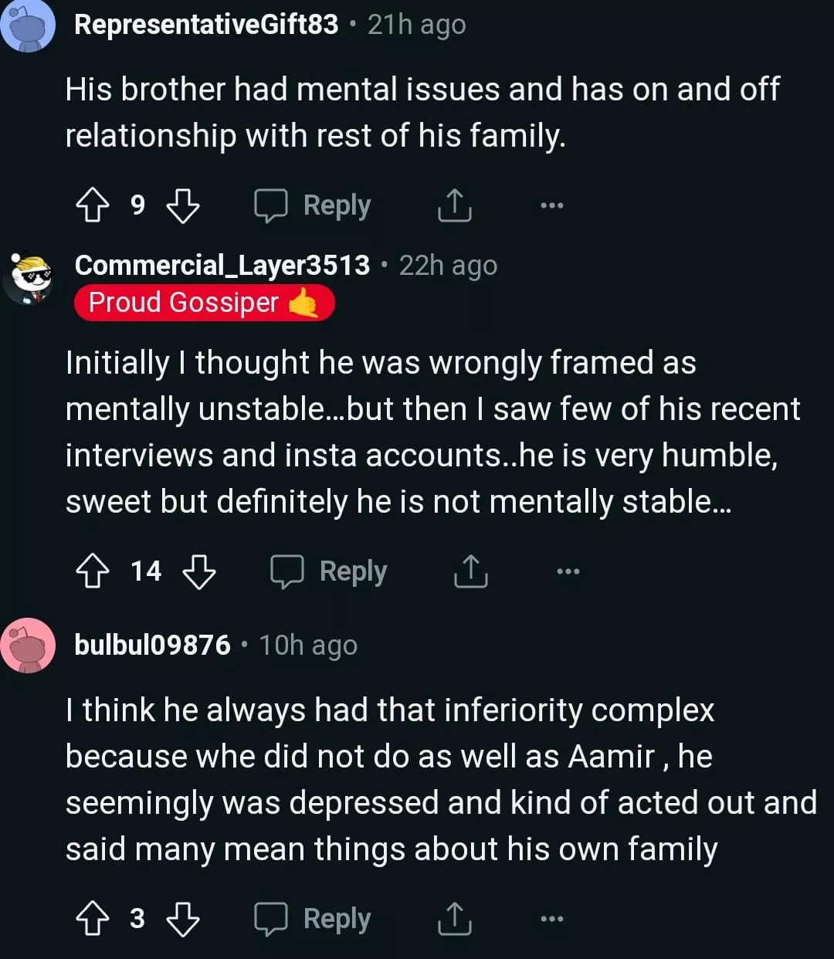Screen dimensions: 834x959
Task: Reply to RepresentativeGift83's comment
Action: coord(314,205)
